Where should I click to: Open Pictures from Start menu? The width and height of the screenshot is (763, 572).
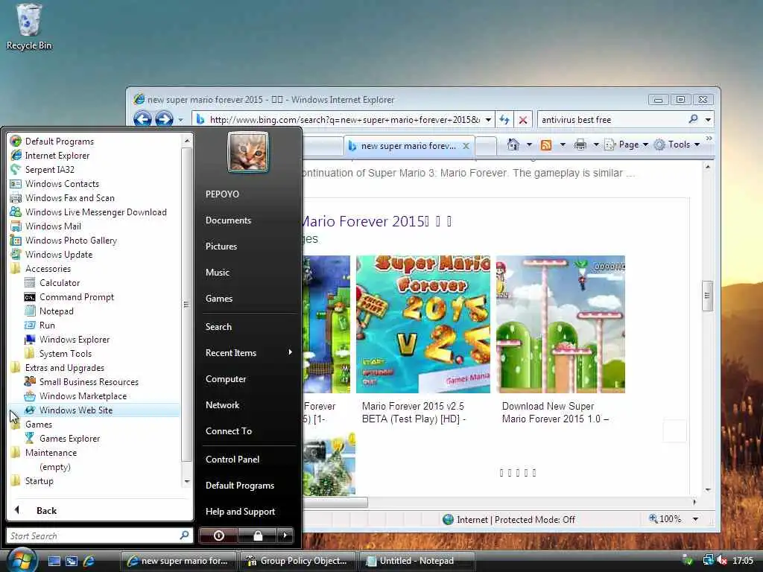click(221, 246)
